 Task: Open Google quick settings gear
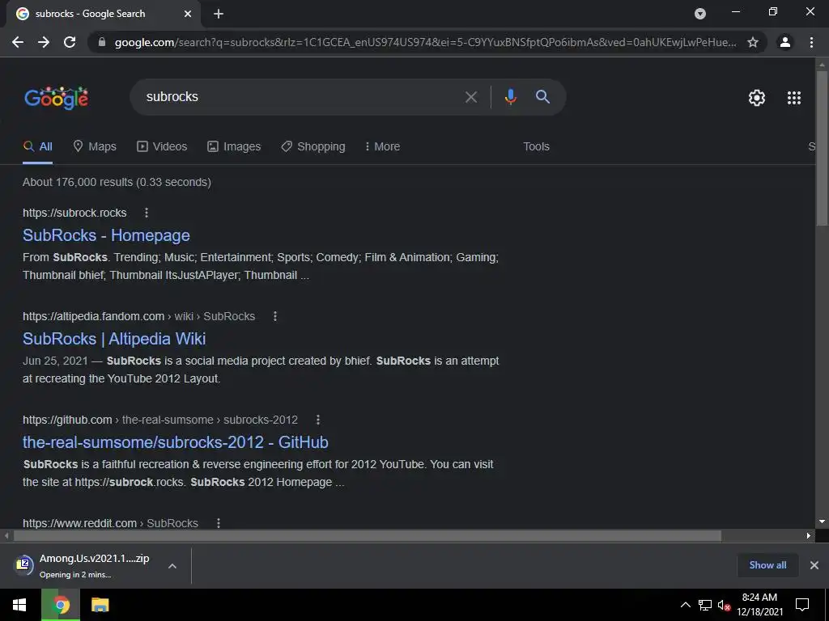coord(757,98)
